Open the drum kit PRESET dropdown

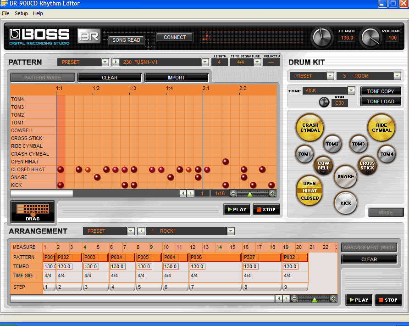pos(330,76)
